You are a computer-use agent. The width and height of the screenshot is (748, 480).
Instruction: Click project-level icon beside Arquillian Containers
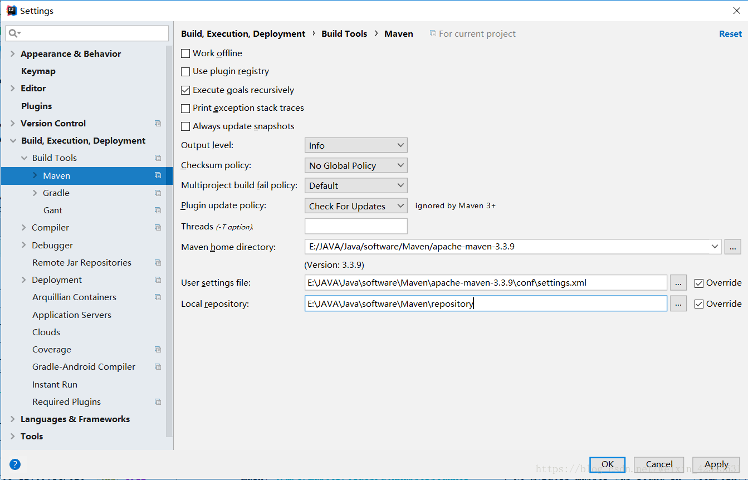pos(158,297)
